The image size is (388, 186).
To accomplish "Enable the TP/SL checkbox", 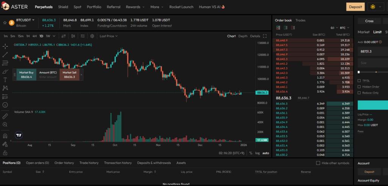I will tap(359, 81).
